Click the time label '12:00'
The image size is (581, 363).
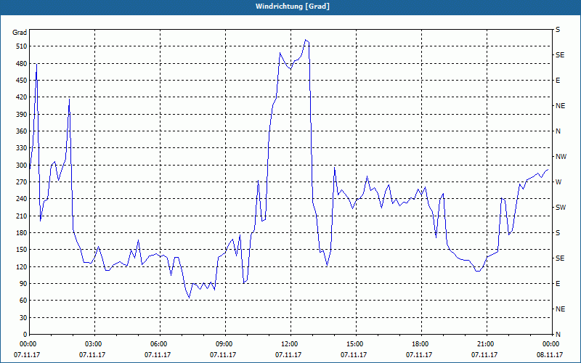point(288,343)
